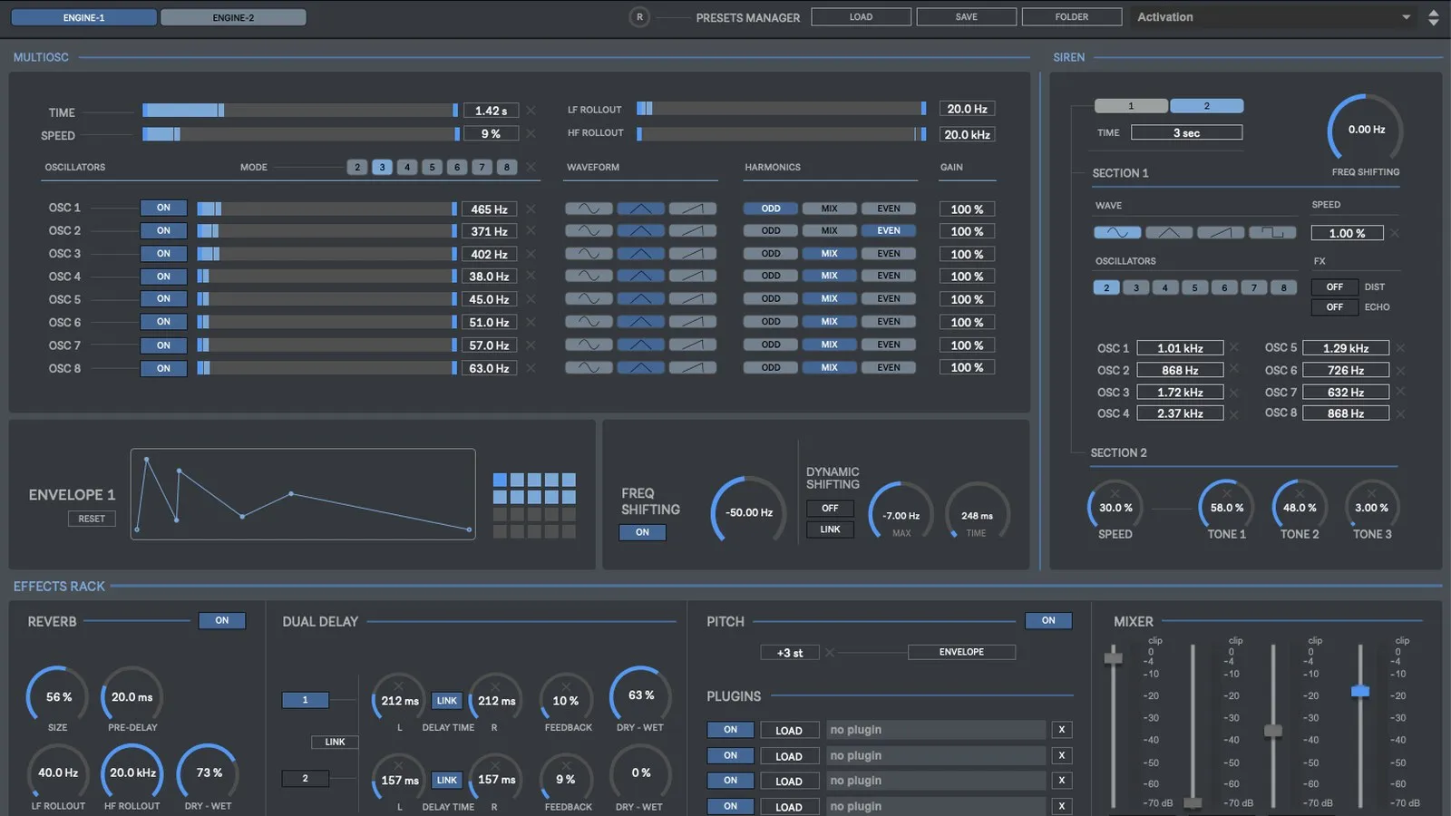Reset the OSC 1 frequency with its X
Image resolution: width=1451 pixels, height=816 pixels.
coord(531,209)
